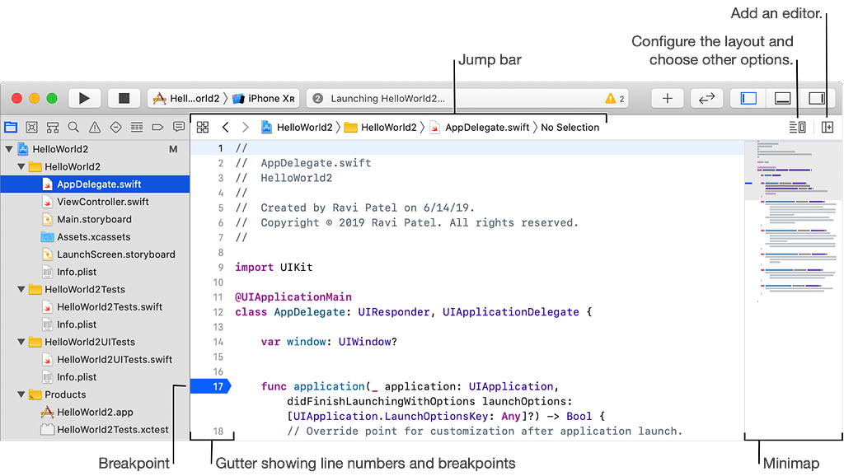This screenshot has height=476, width=844.
Task: Click HelloWorld2 project in the jump bar
Action: pyautogui.click(x=297, y=128)
